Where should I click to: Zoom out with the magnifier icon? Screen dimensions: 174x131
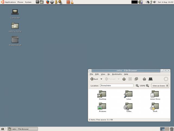[137, 85]
